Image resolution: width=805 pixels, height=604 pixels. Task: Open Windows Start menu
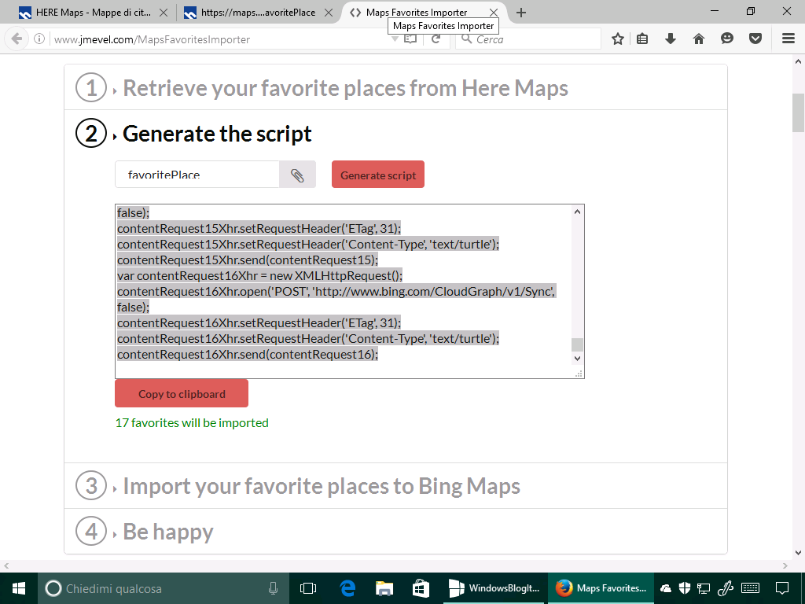click(x=19, y=588)
